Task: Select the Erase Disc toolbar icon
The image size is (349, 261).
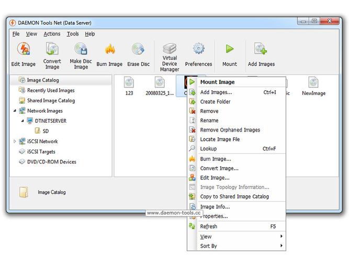Action: tap(138, 50)
